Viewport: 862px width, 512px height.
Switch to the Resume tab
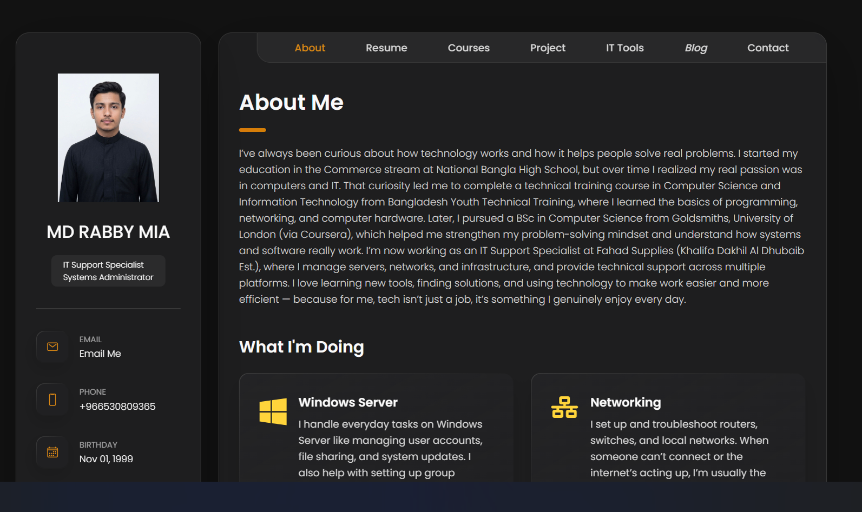click(386, 48)
